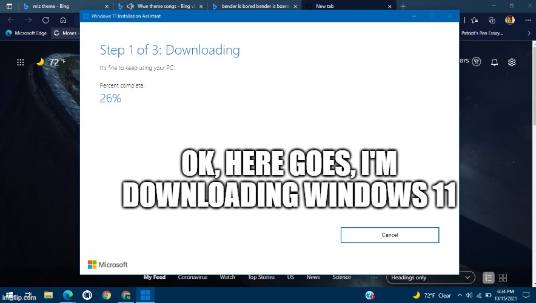
Task: Show more feed categories ellipsis
Action: [374, 278]
